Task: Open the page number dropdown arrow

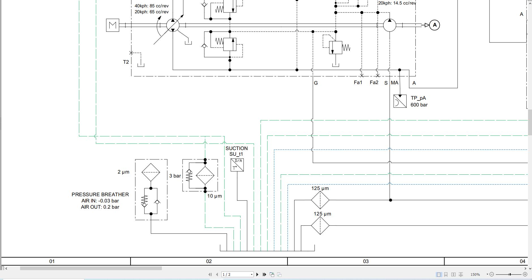Action: pyautogui.click(x=251, y=274)
